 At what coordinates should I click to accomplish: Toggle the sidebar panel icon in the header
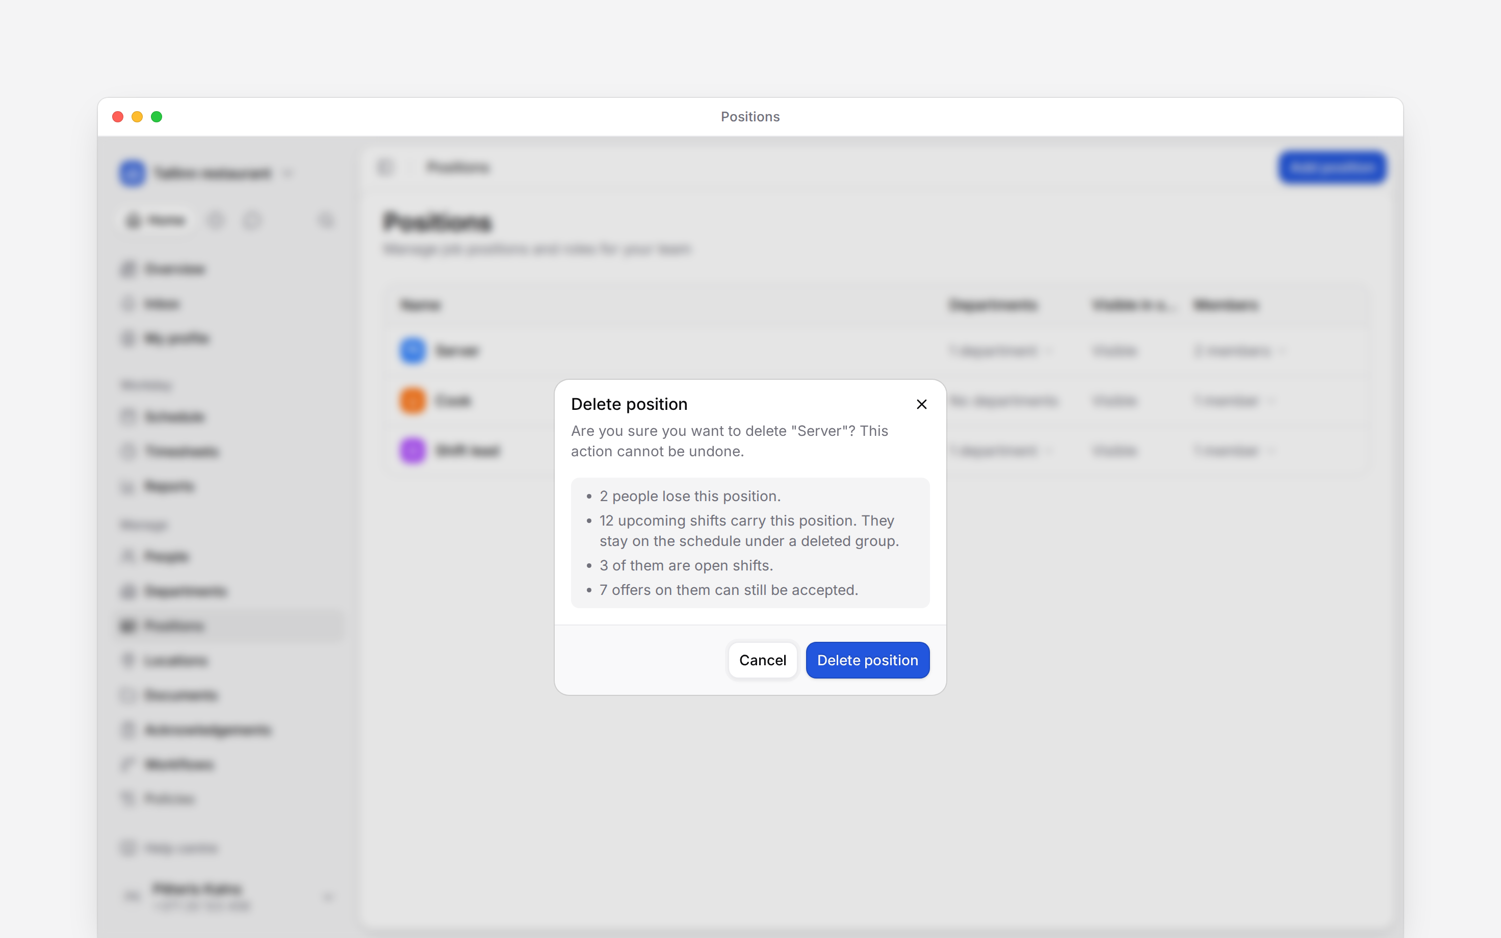(385, 168)
